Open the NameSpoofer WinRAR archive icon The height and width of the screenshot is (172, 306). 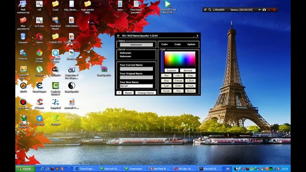click(x=104, y=71)
